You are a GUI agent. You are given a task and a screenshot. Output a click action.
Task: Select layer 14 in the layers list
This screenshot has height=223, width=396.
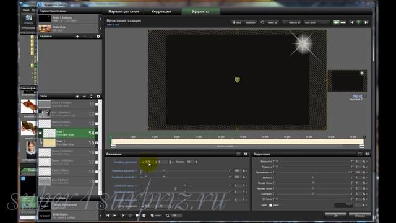68,133
